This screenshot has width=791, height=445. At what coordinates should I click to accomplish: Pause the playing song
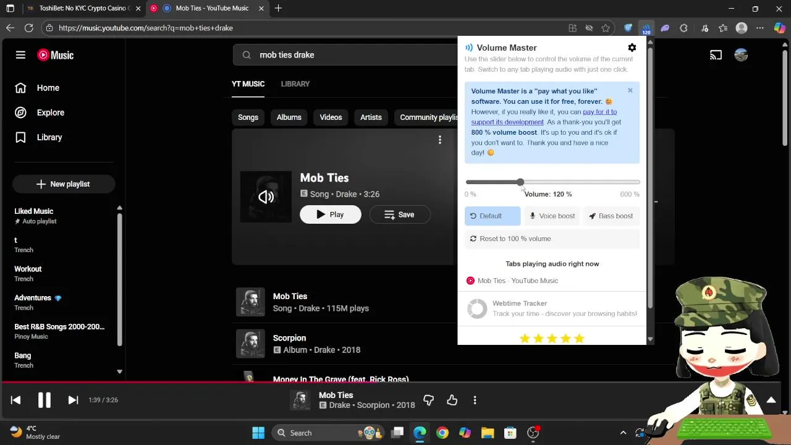click(x=44, y=400)
